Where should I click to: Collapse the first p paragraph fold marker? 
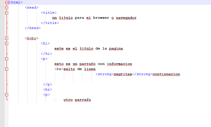(x=7, y=59)
